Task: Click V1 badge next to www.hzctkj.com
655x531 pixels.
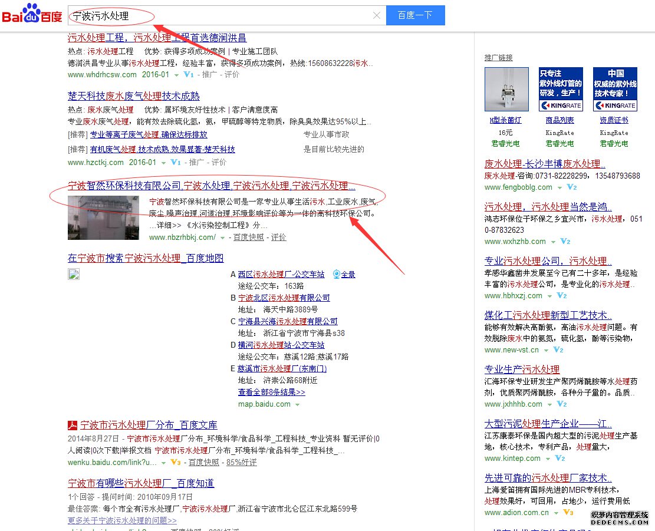Action: pos(176,163)
